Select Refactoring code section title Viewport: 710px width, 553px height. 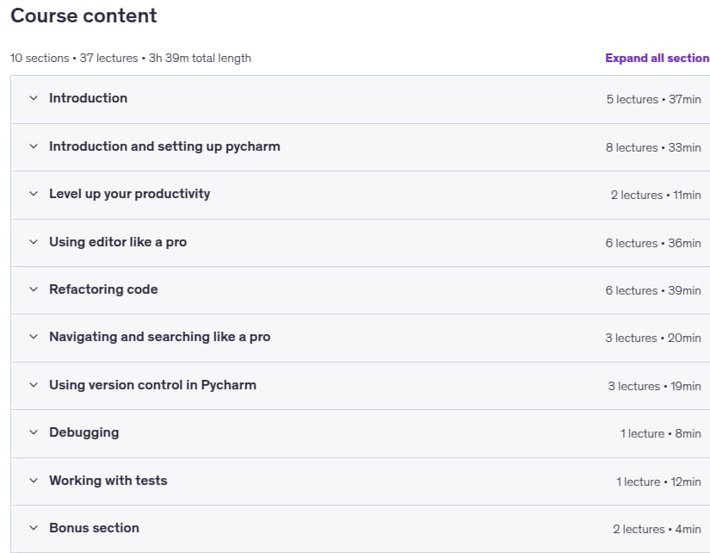click(103, 289)
